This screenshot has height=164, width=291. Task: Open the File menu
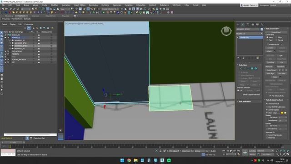tap(3, 5)
